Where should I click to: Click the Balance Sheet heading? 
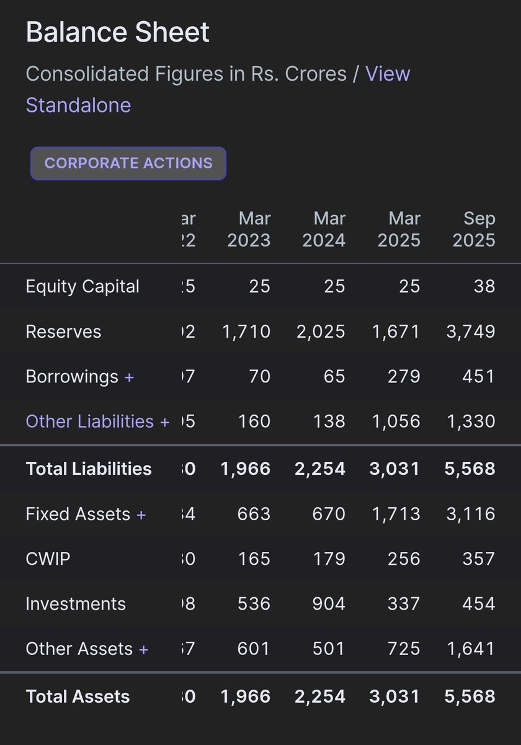coord(118,33)
